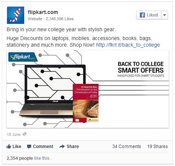Open the dropdown arrow beside Liked
The height and width of the screenshot is (166, 175).
164,15
